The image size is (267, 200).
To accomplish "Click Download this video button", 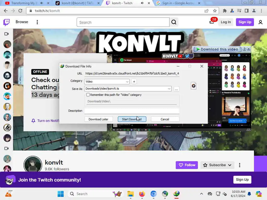I will [x=217, y=49].
